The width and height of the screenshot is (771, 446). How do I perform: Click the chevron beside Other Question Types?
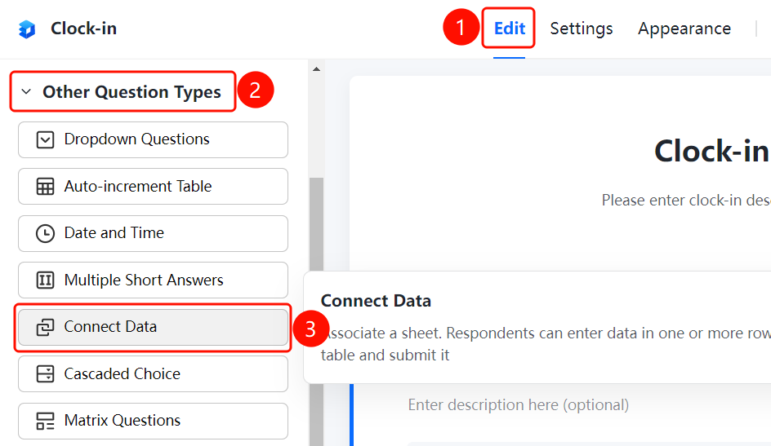pos(27,92)
